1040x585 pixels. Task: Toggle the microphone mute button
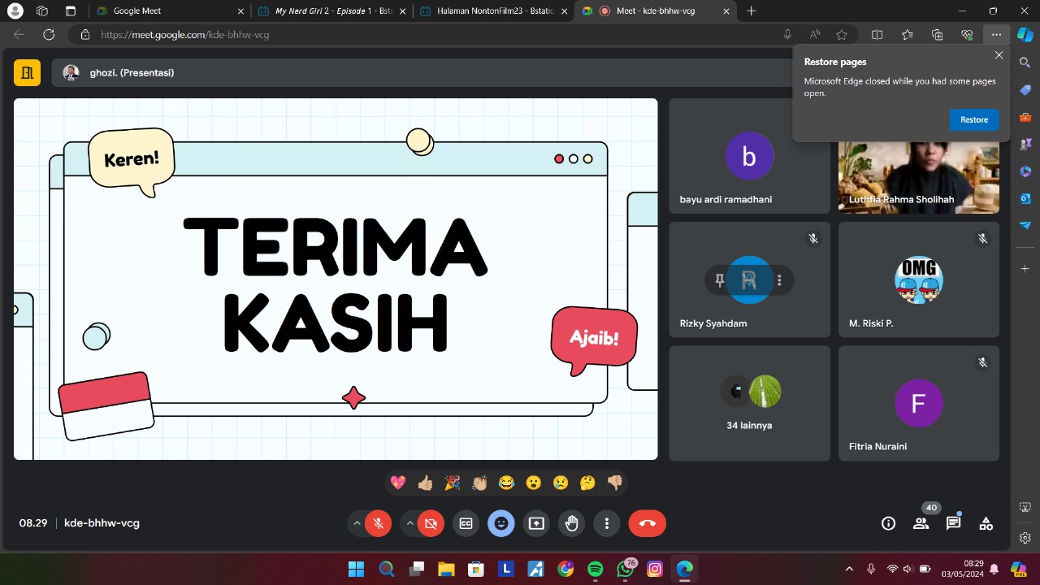click(x=378, y=523)
